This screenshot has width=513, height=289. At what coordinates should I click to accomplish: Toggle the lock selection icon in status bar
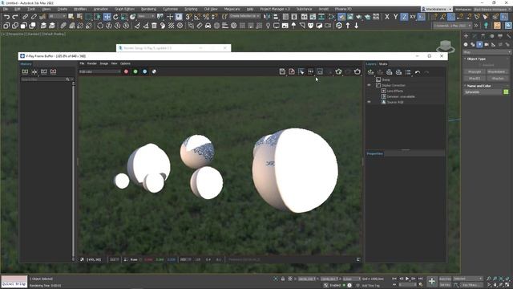(x=283, y=279)
